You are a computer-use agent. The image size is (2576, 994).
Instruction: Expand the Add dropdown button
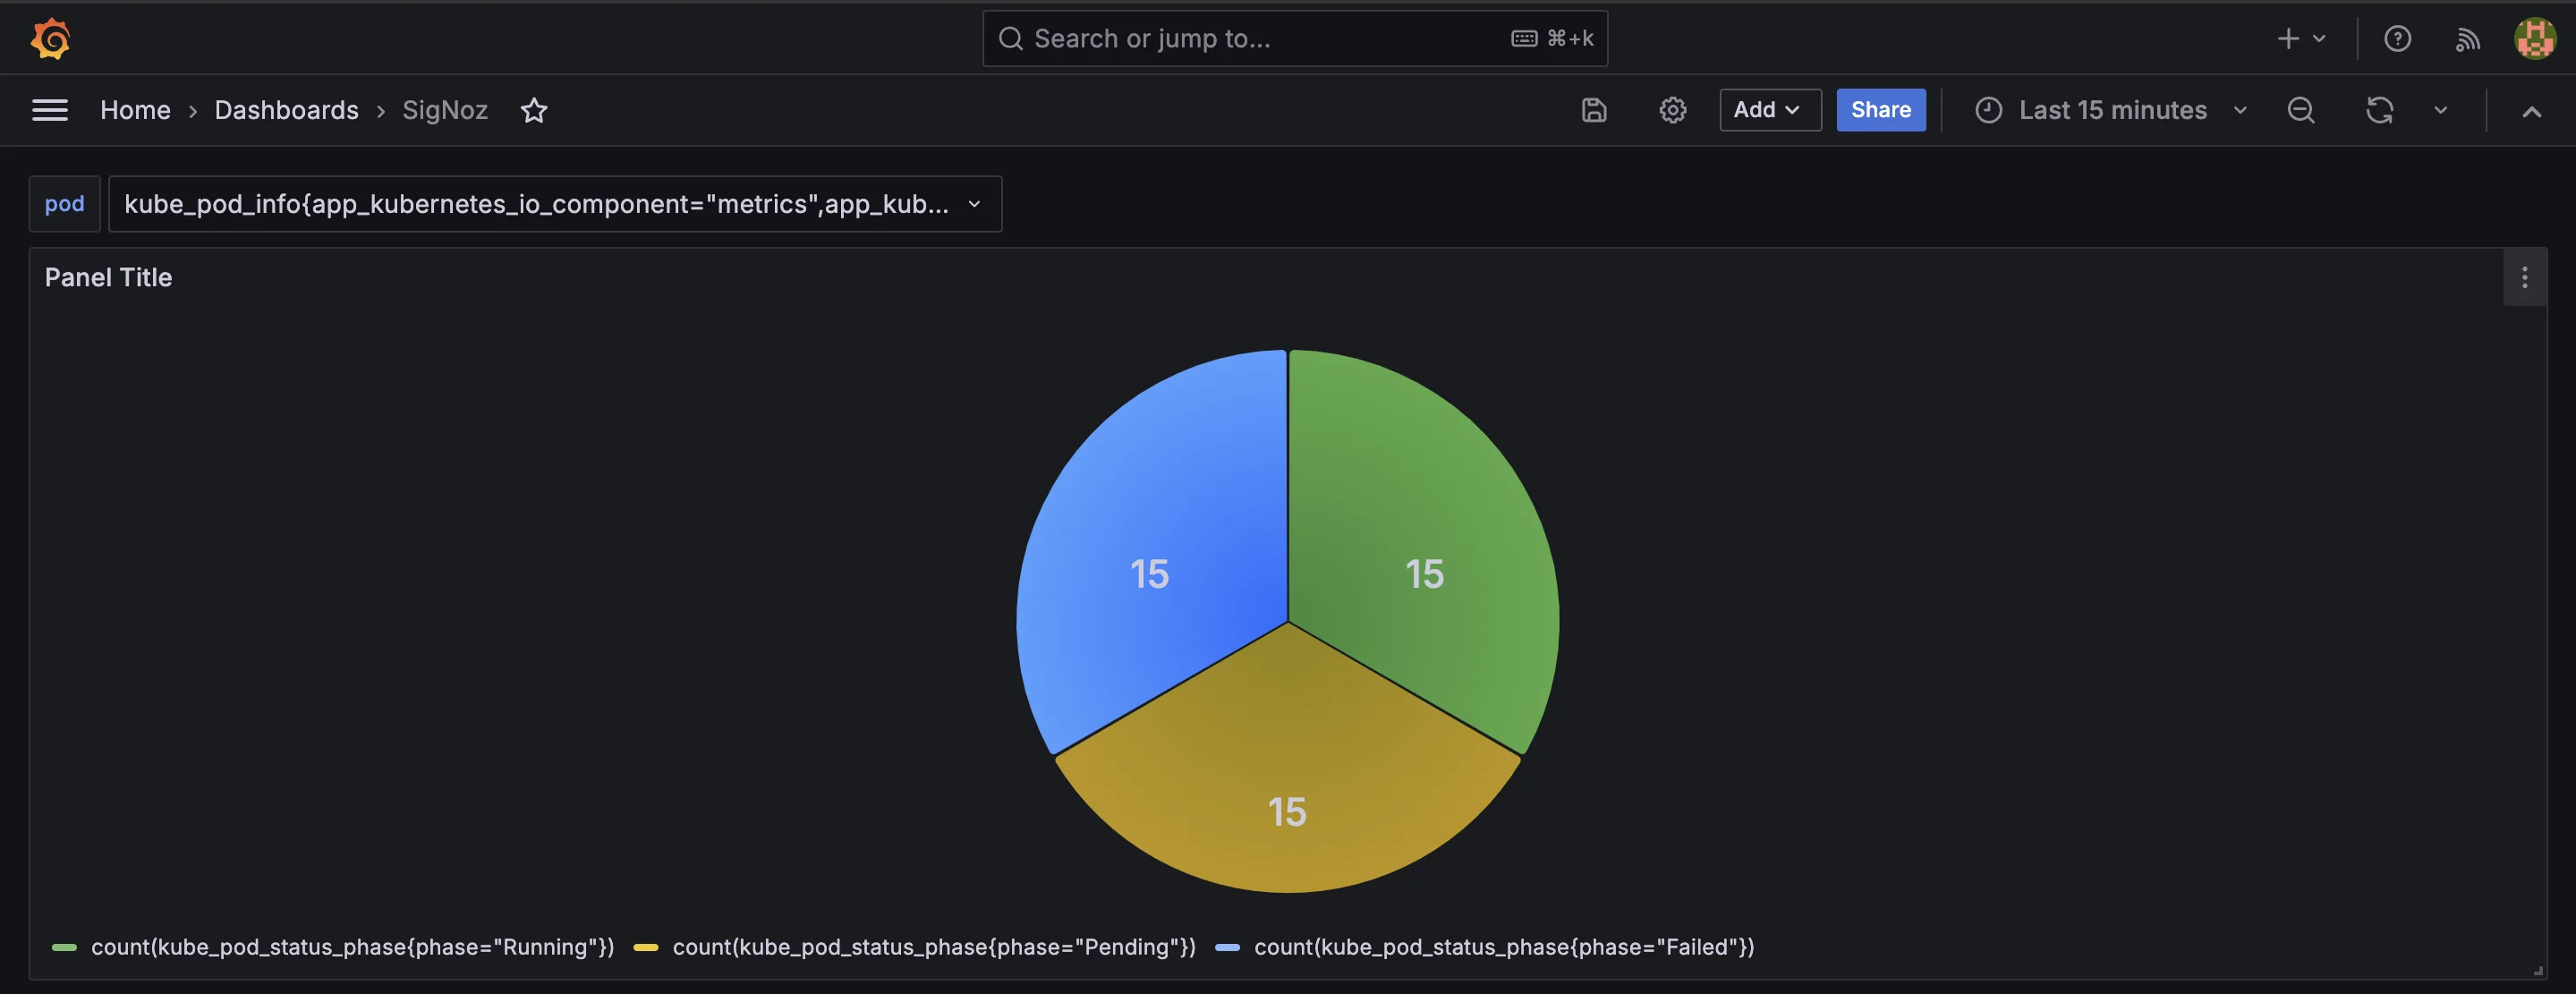[x=1770, y=110]
